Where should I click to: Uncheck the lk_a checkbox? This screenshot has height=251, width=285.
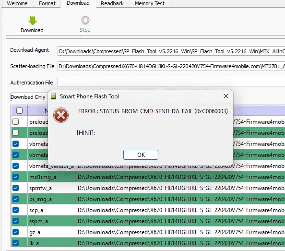click(x=16, y=243)
